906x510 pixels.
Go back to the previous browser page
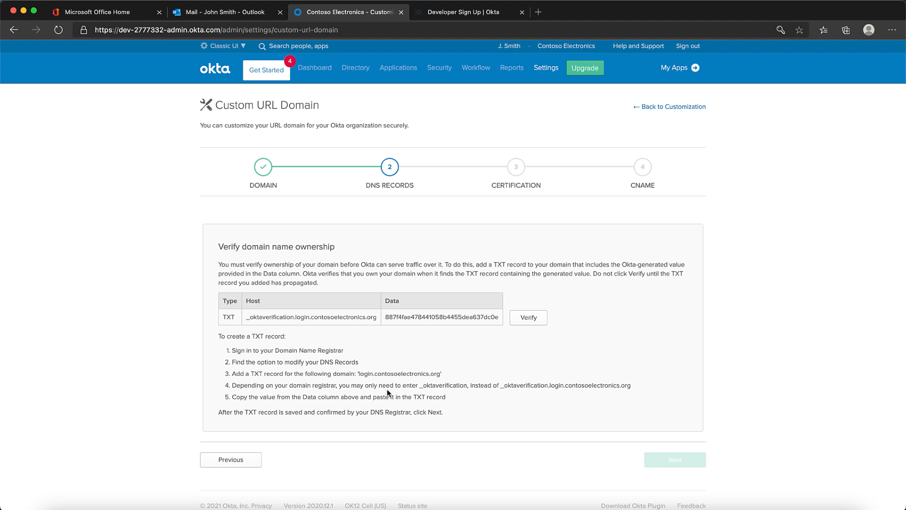14,30
